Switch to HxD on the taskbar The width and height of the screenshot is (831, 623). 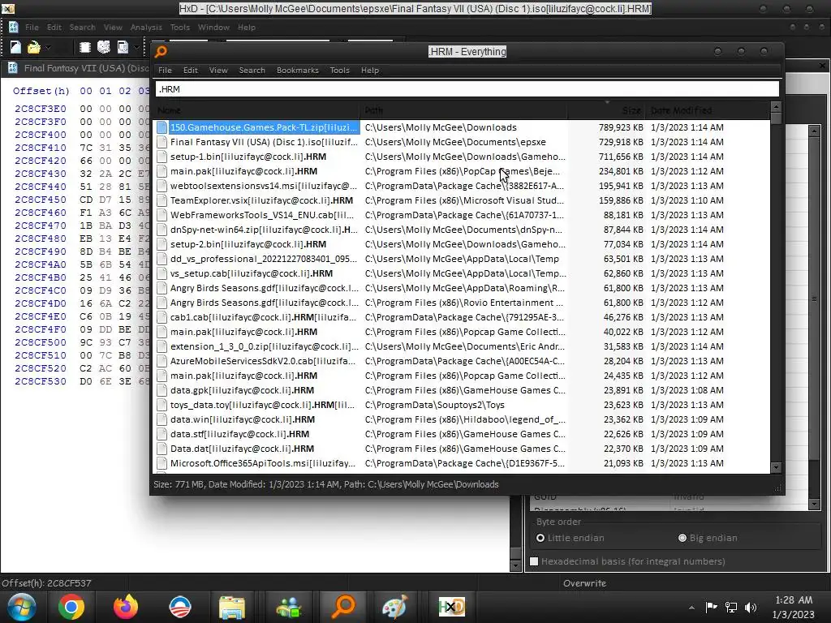(451, 607)
